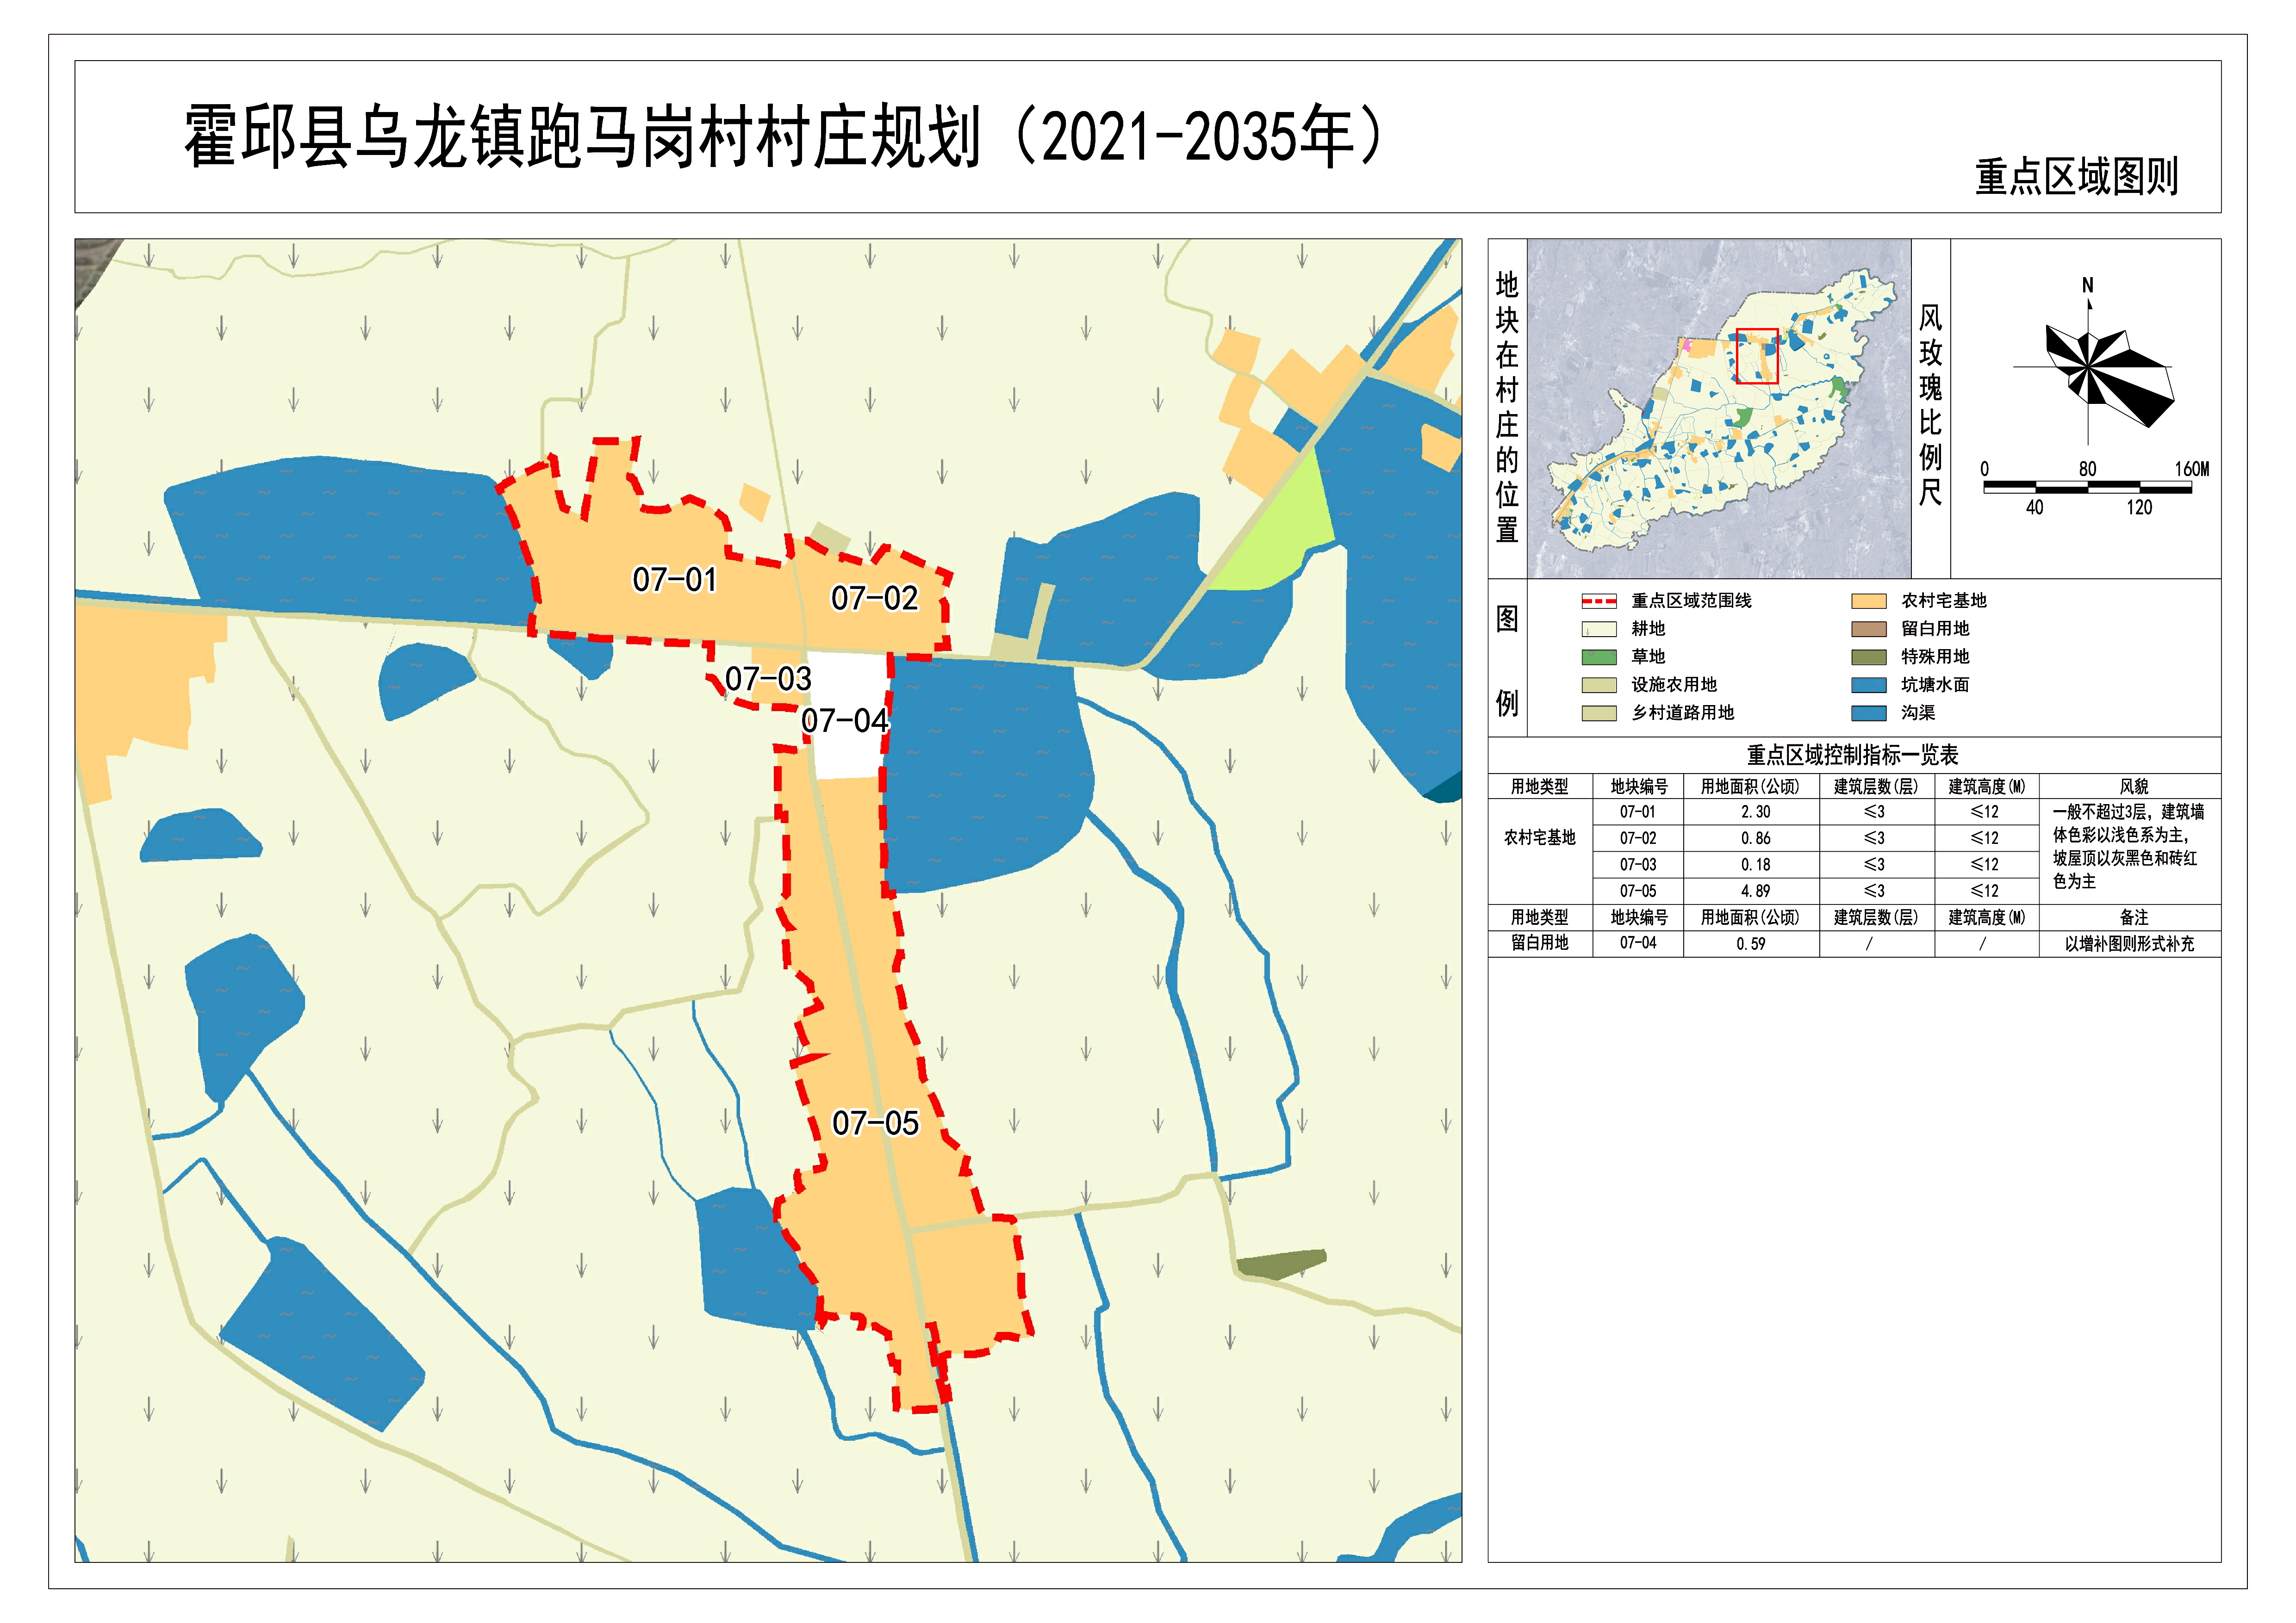Viewport: 2296px width, 1623px height.
Task: Click the area value 0.86 in the table
Action: tap(1755, 838)
